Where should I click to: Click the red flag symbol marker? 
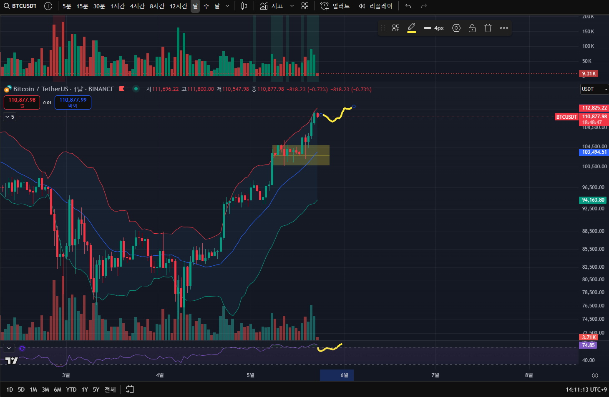(122, 89)
